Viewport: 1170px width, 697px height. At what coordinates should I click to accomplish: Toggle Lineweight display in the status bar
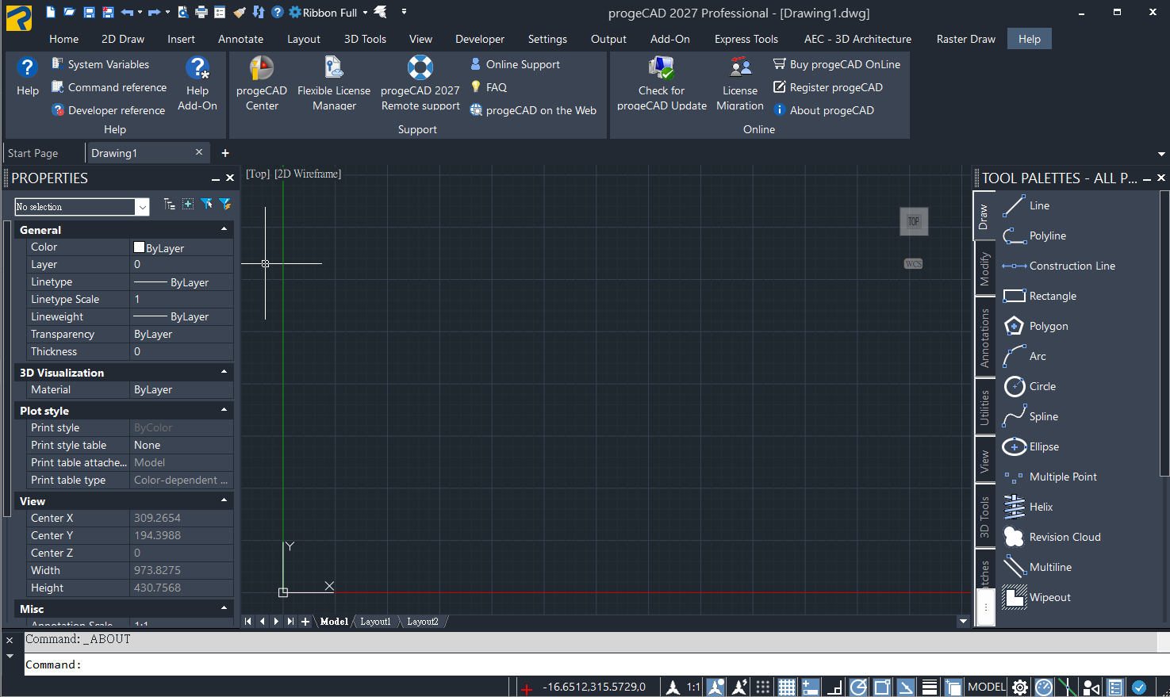tap(930, 687)
